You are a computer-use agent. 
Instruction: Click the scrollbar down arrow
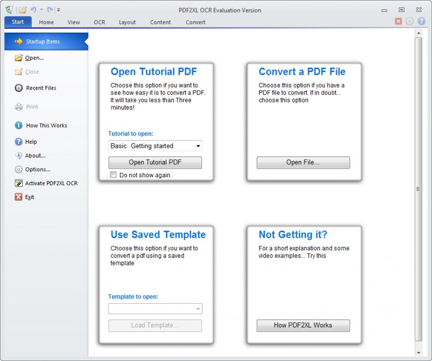tap(419, 353)
